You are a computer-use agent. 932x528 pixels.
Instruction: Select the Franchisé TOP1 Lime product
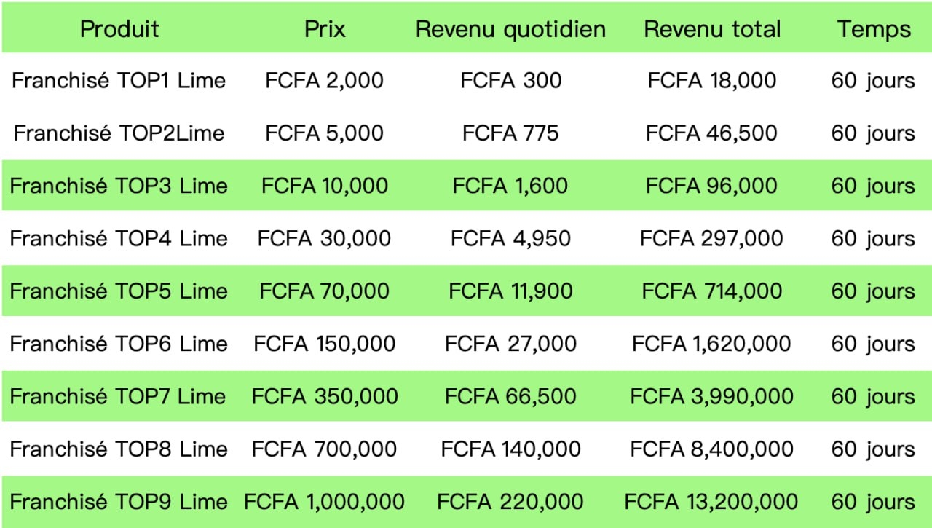(x=119, y=80)
